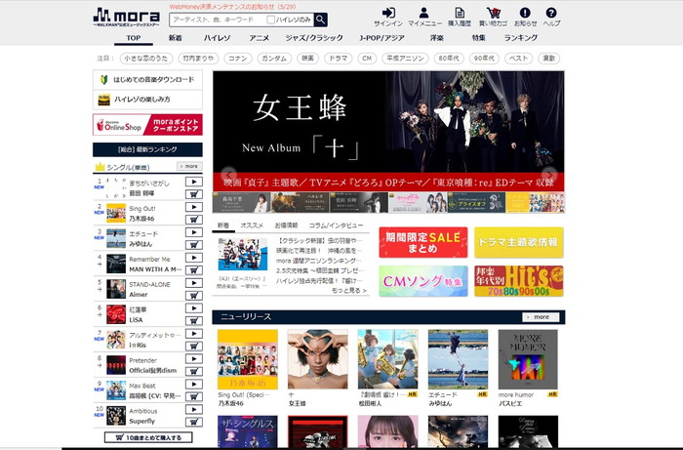
Task: Play preview of Sing Out!
Action: 194,207
